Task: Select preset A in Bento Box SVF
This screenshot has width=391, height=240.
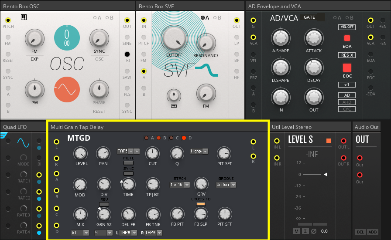Action: tap(203, 18)
